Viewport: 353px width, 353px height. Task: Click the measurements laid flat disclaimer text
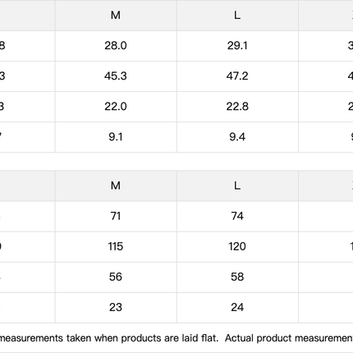[x=176, y=338]
